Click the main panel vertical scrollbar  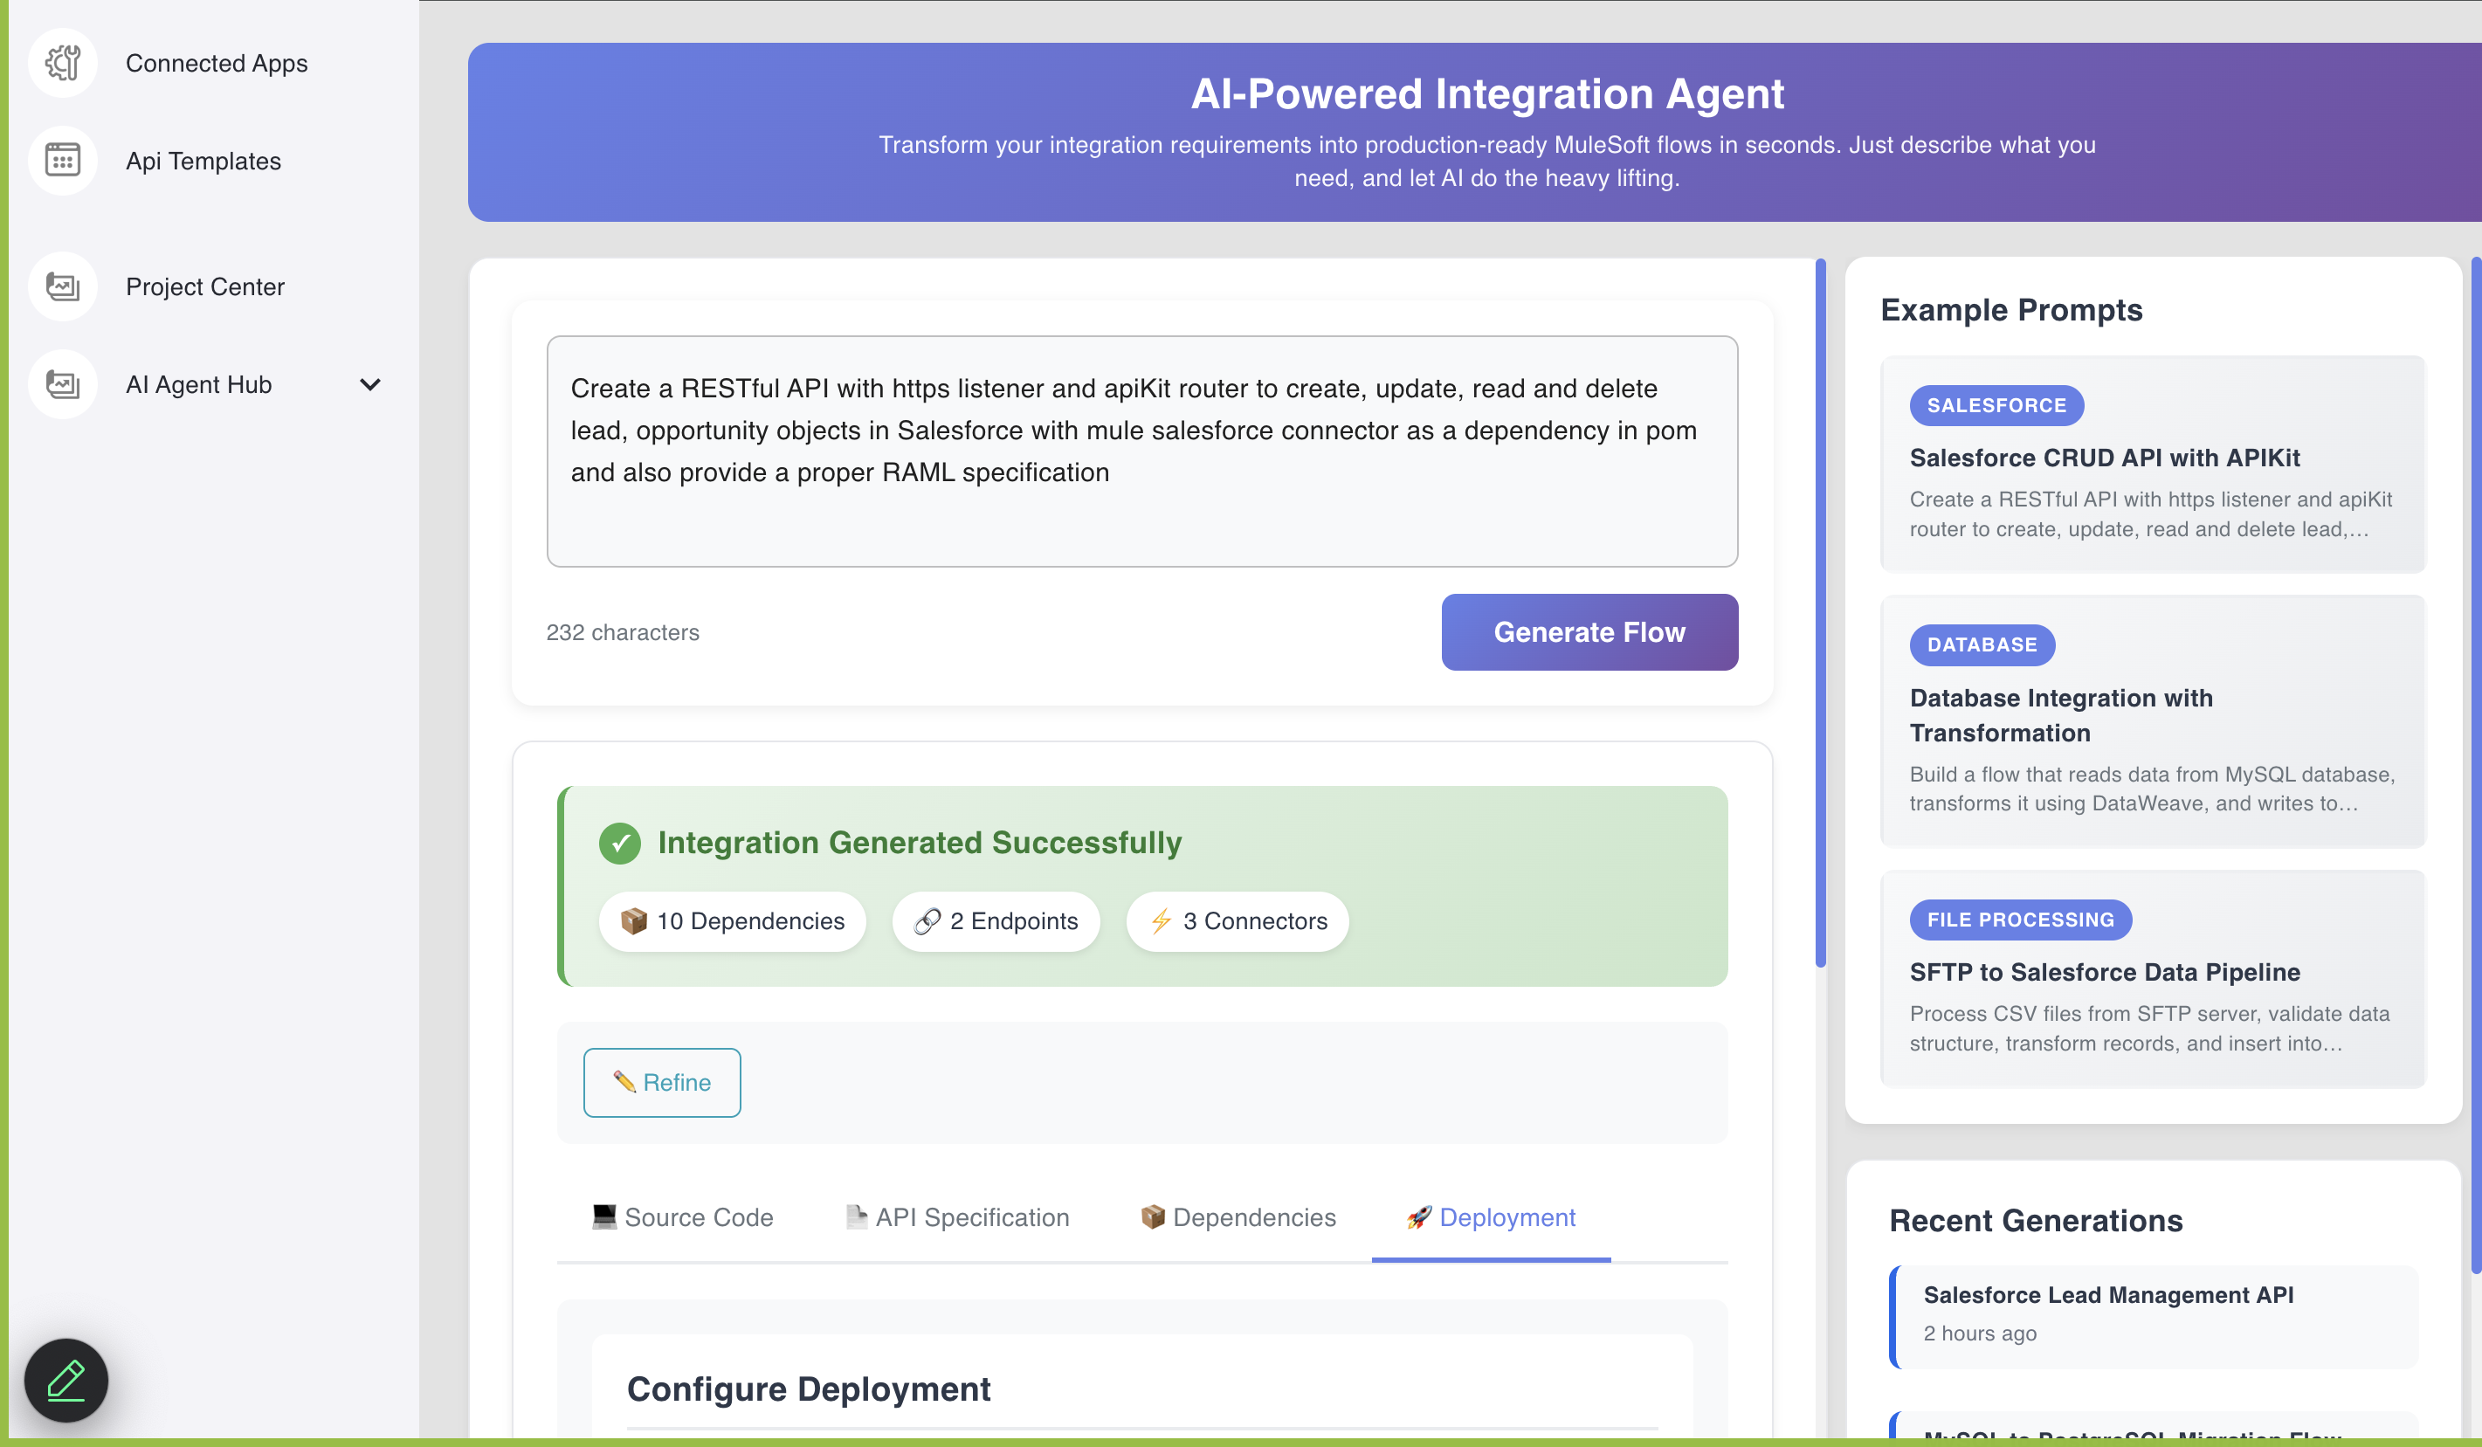click(x=1820, y=610)
